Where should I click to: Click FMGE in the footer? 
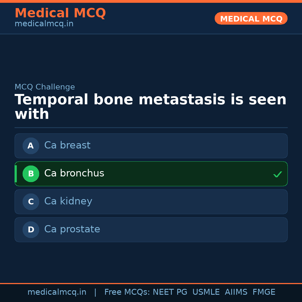click(x=264, y=292)
